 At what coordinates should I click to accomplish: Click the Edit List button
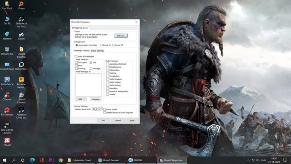[x=121, y=36]
